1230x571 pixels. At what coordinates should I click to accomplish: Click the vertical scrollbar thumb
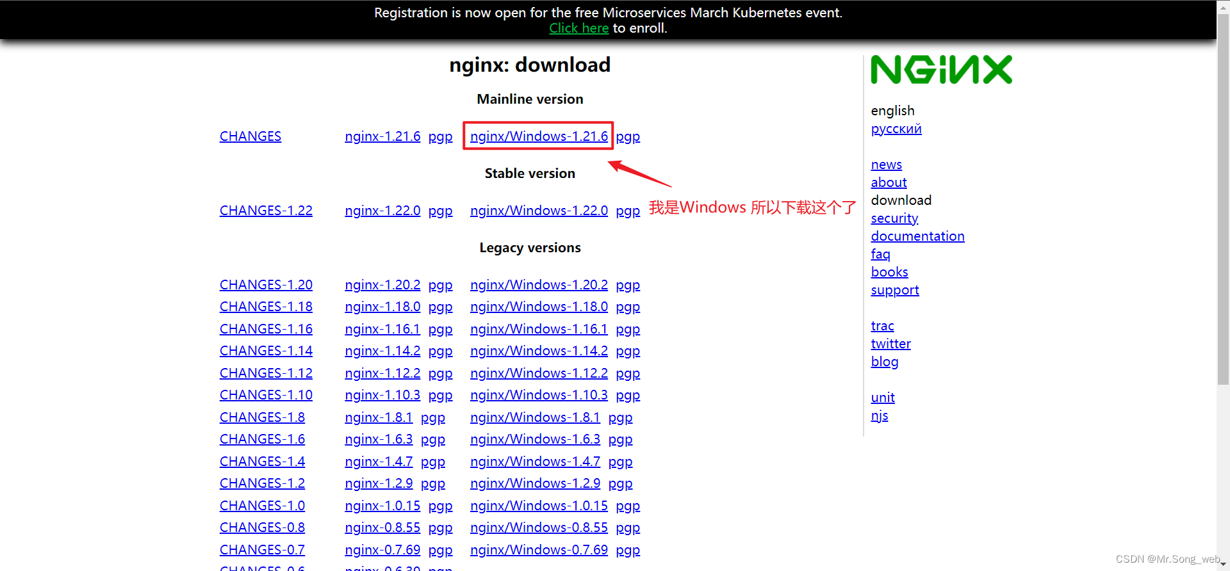coord(1224,198)
